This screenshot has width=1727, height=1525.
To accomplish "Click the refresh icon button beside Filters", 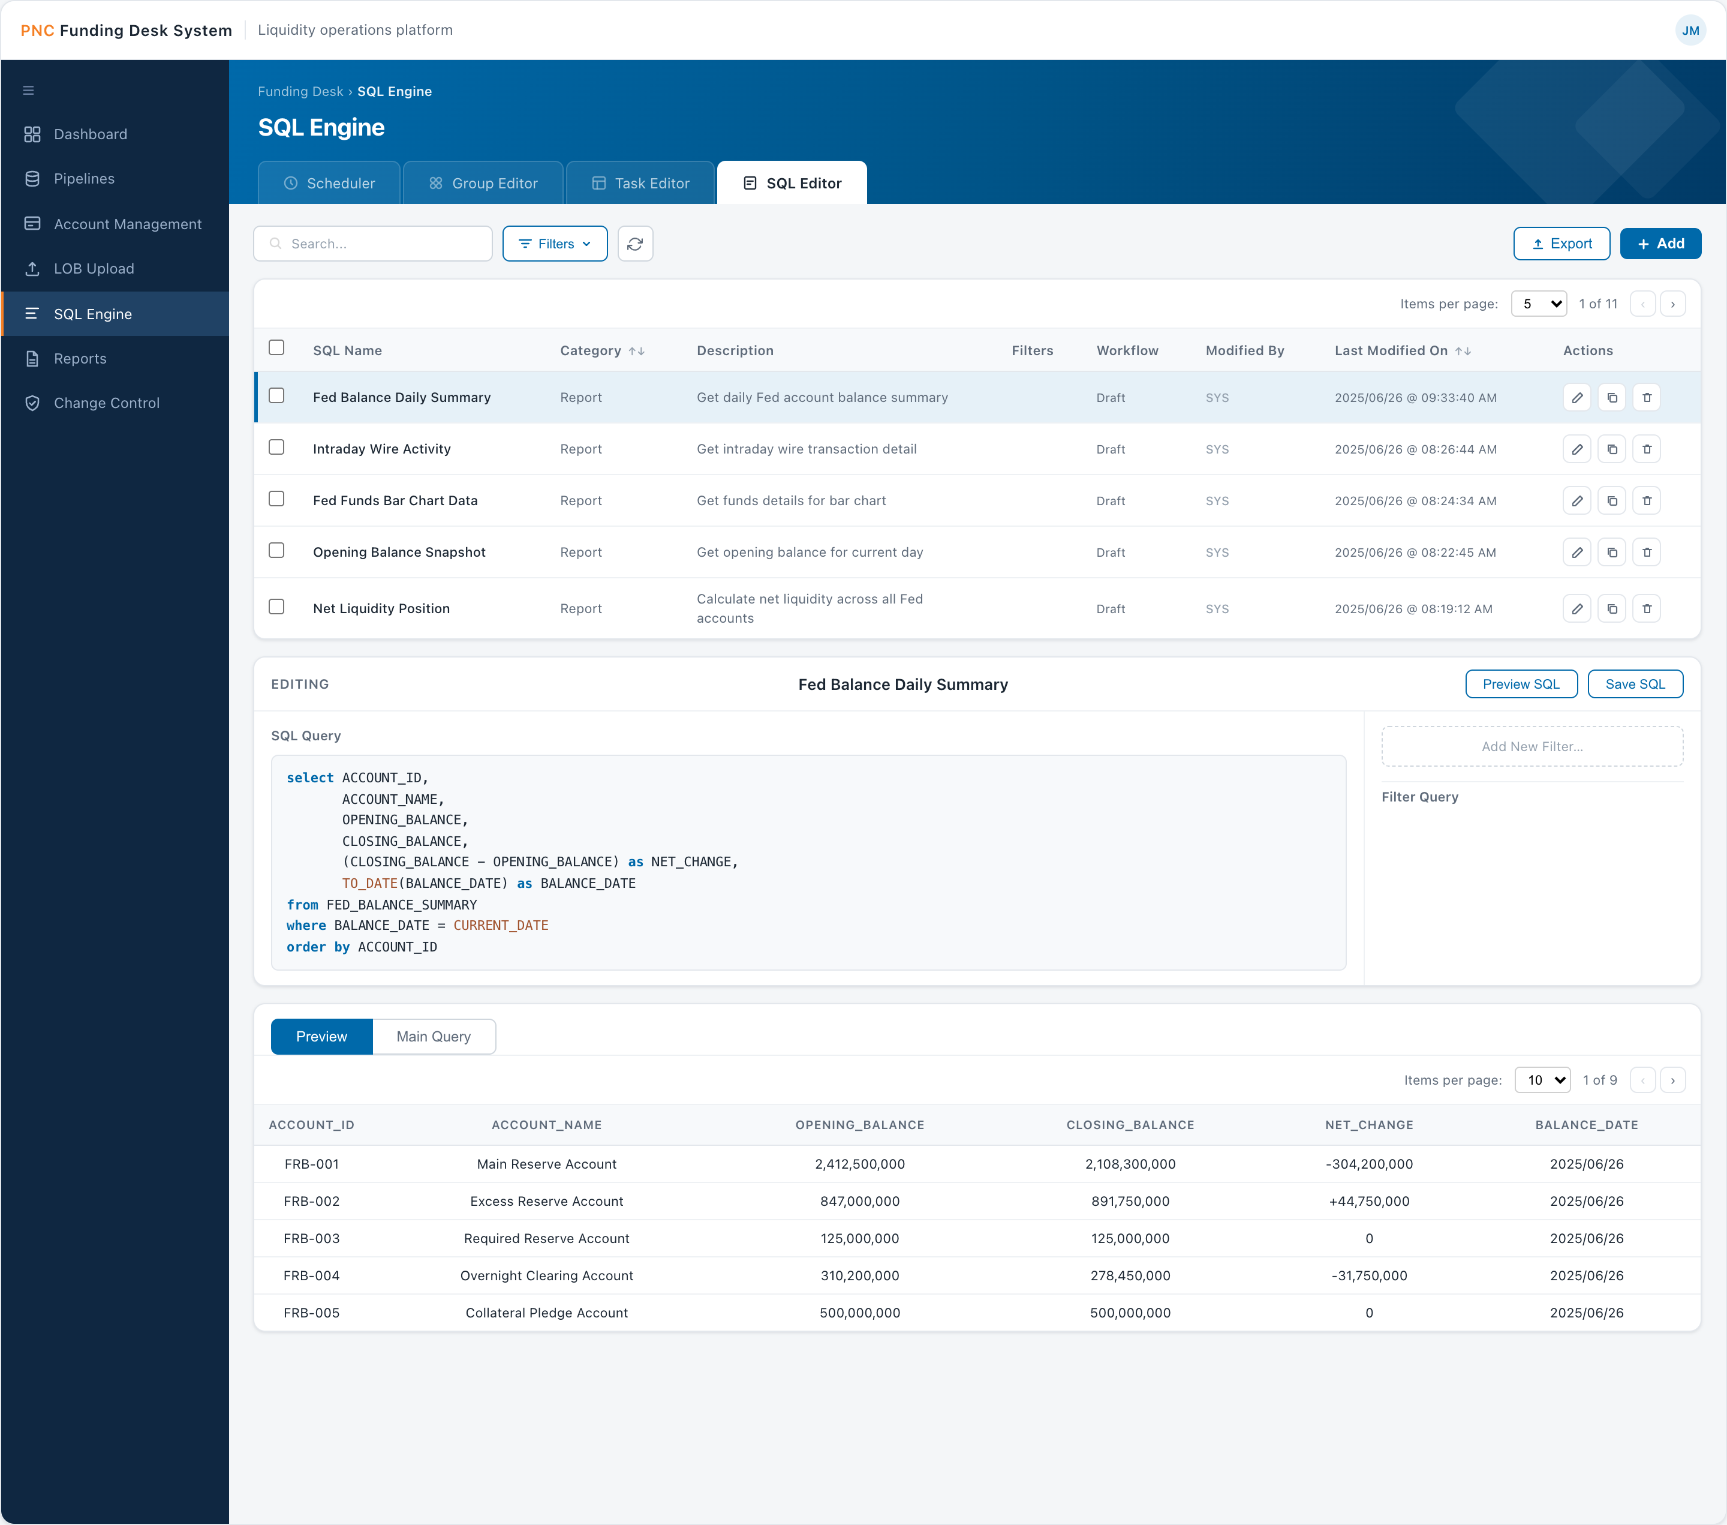I will (x=636, y=244).
